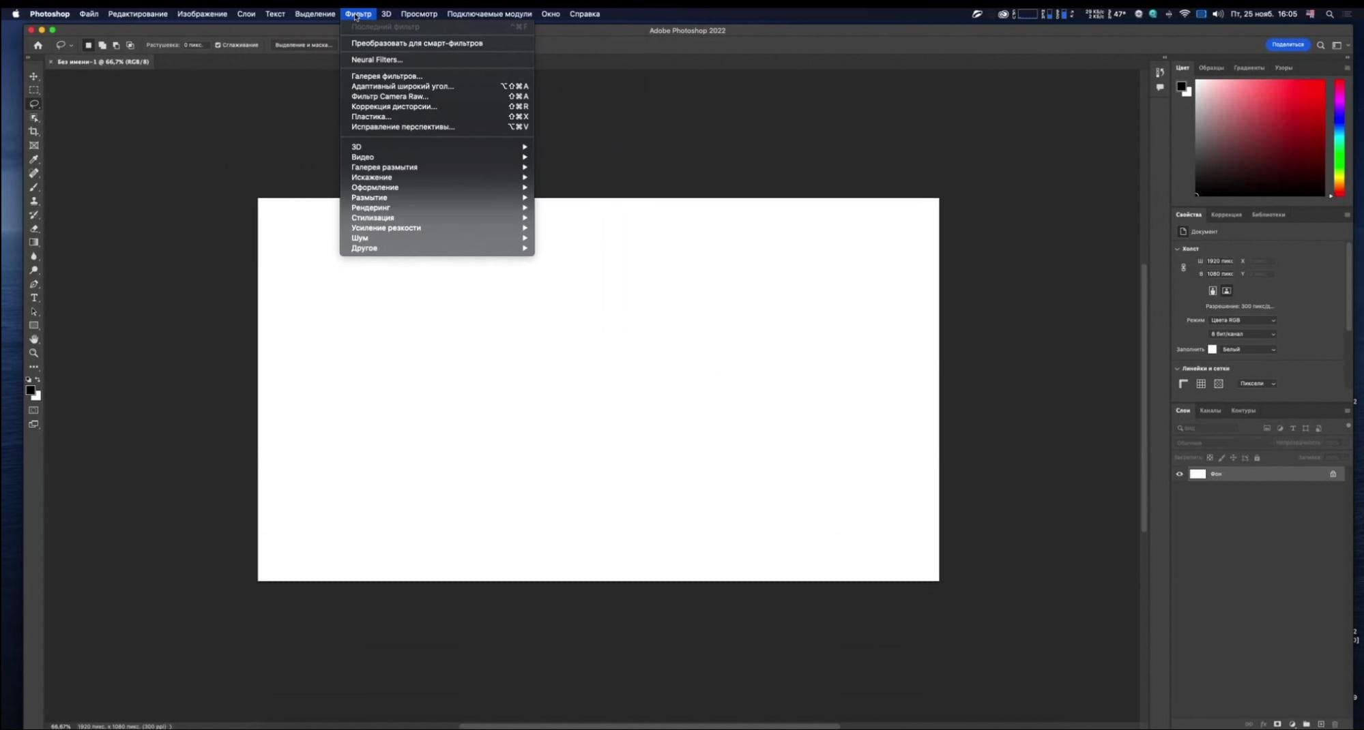Switch to the Каналы tab
This screenshot has height=730, width=1364.
1210,411
